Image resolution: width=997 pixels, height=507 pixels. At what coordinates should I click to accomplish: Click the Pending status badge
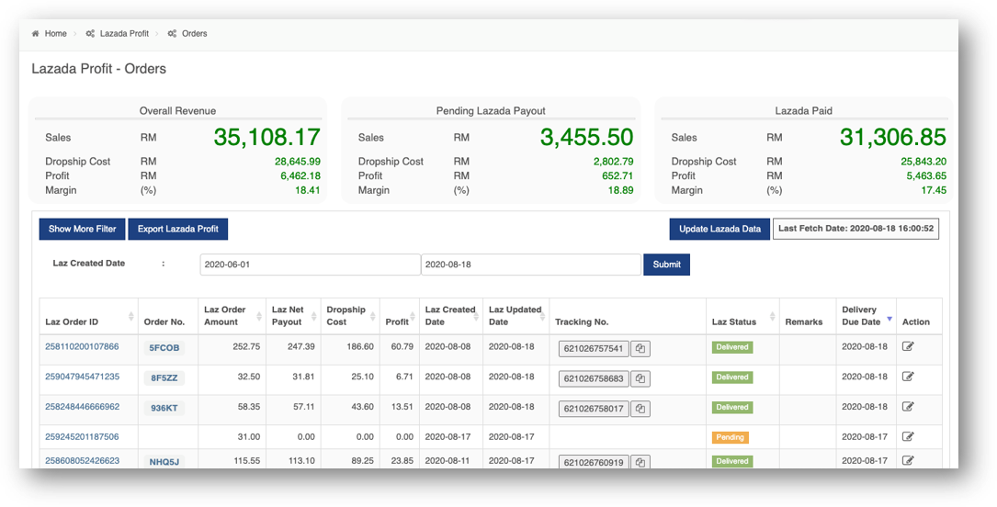730,437
